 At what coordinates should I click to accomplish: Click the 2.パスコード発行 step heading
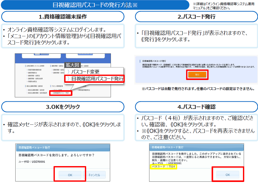click(196, 17)
